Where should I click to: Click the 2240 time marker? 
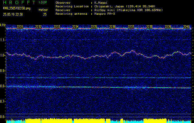pos(187,27)
